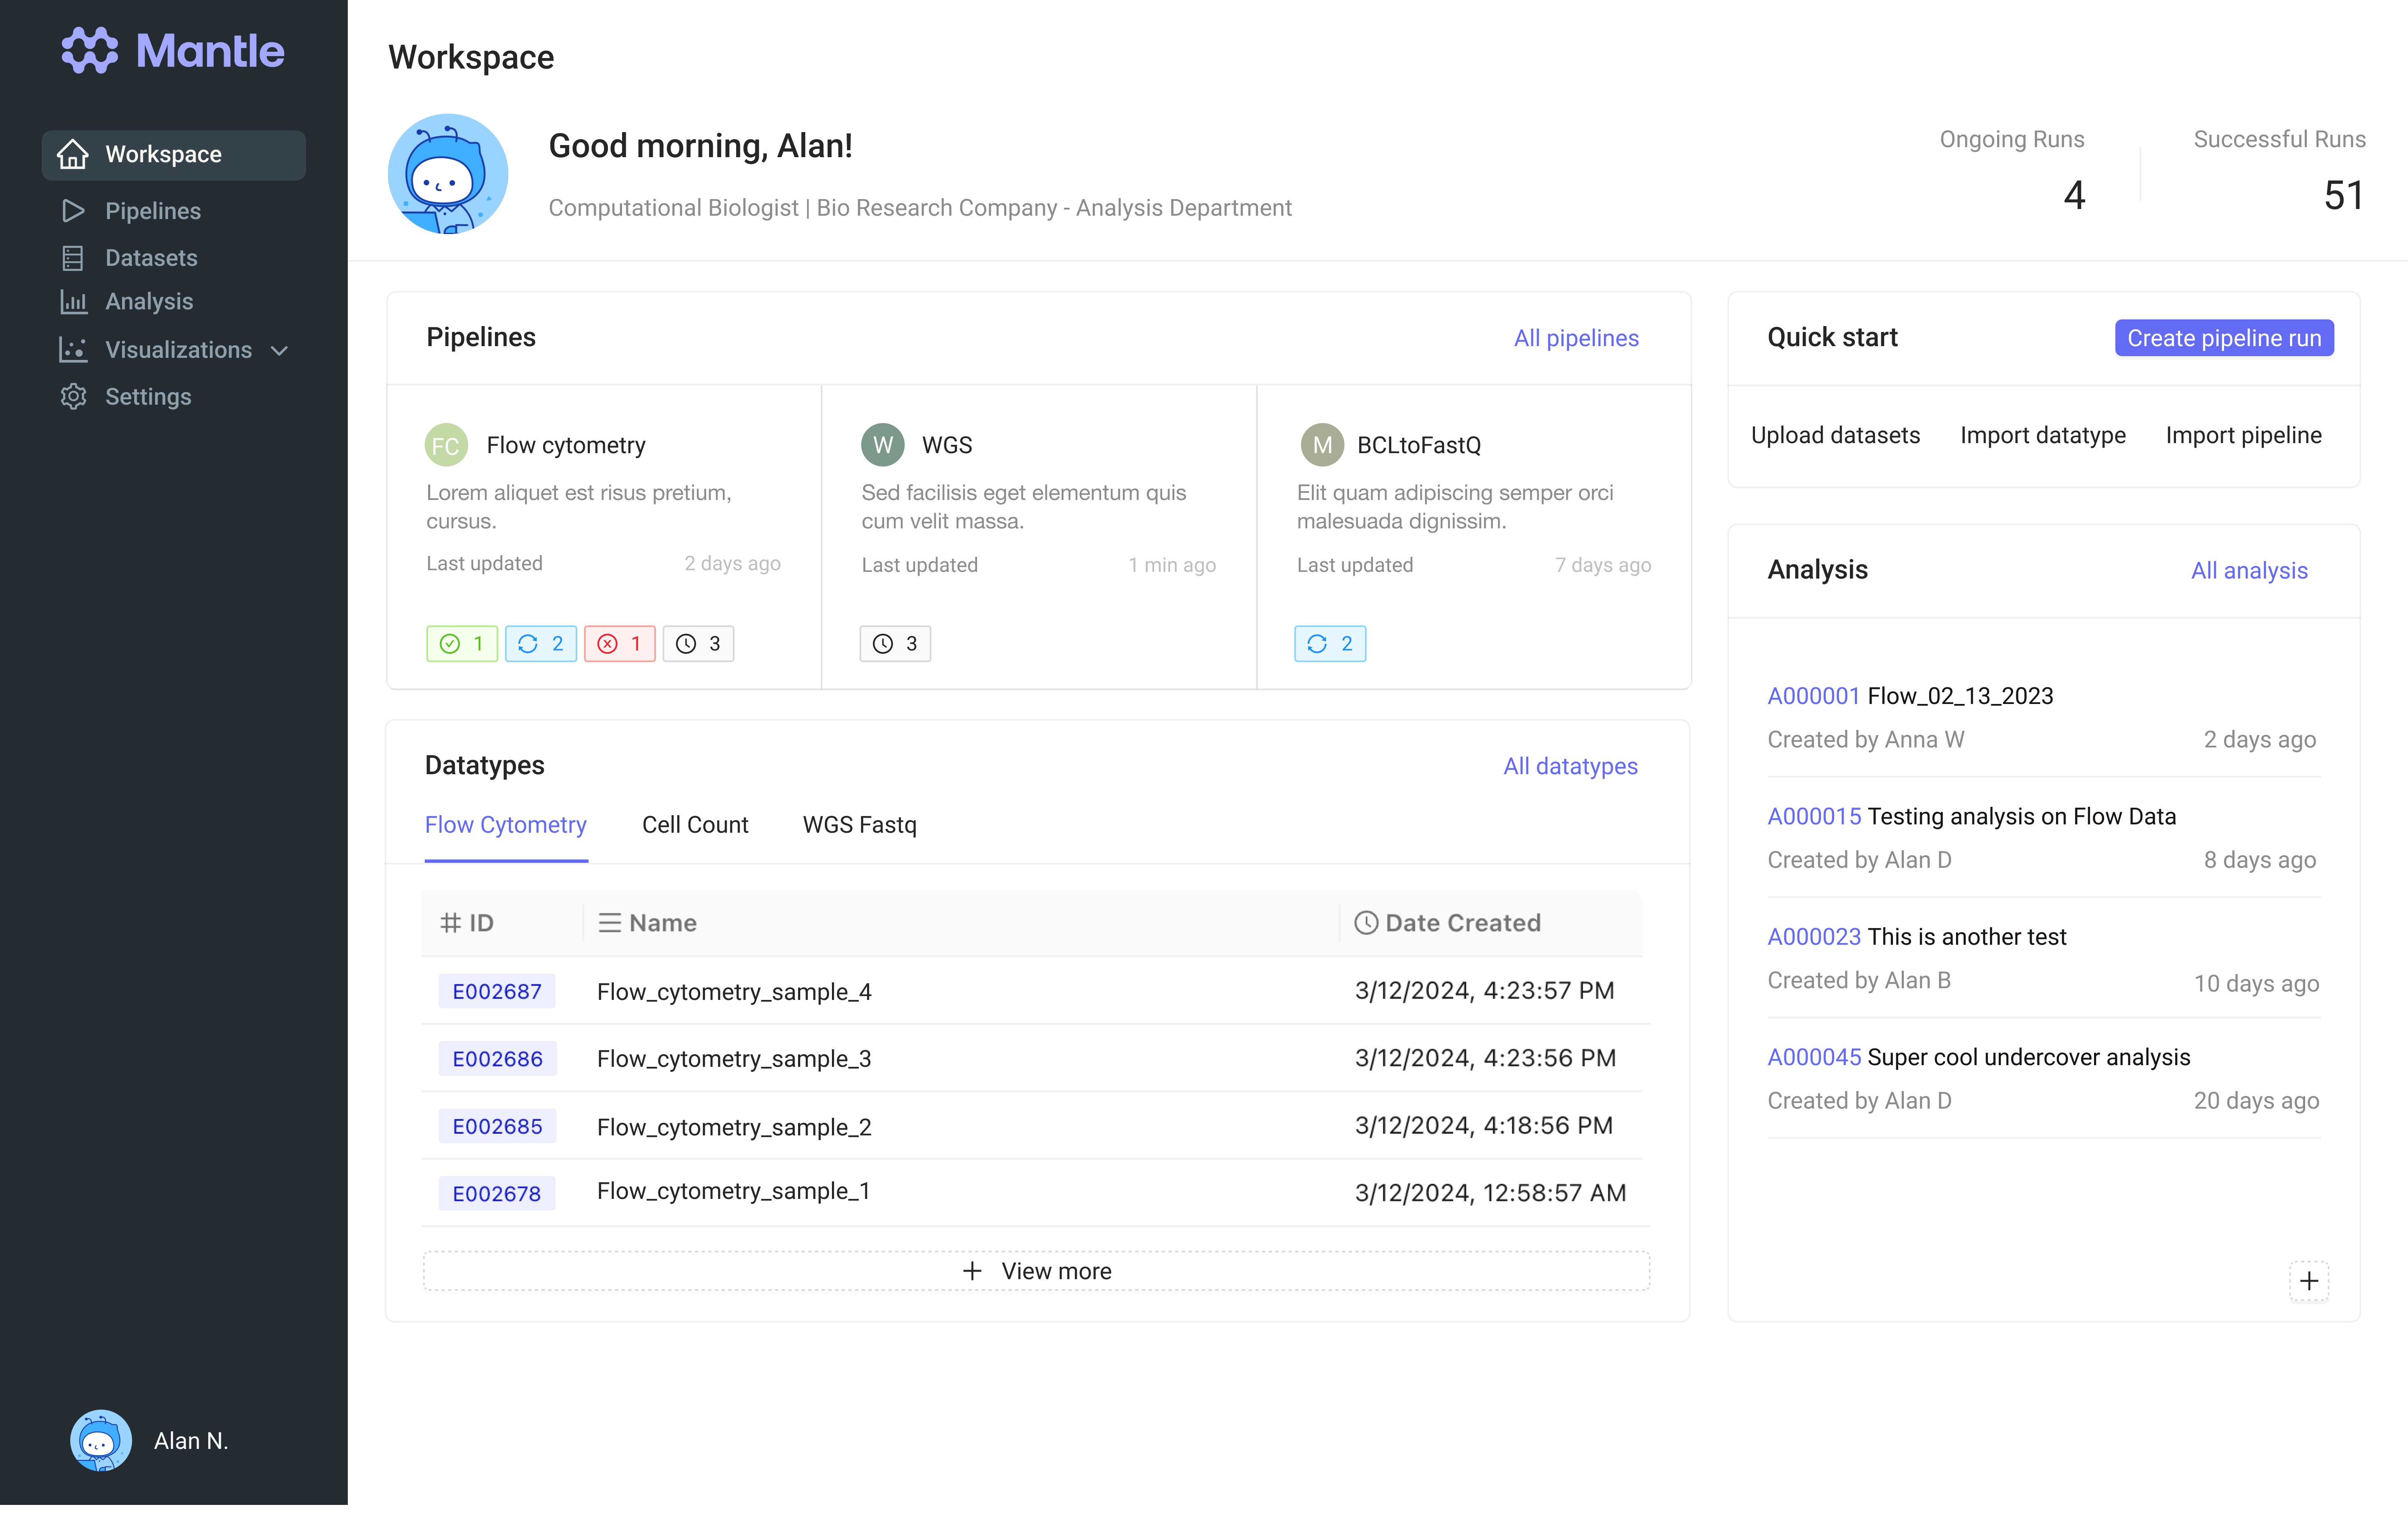Click the Ongoing Runs count 4
The image size is (2408, 1530).
tap(2074, 195)
